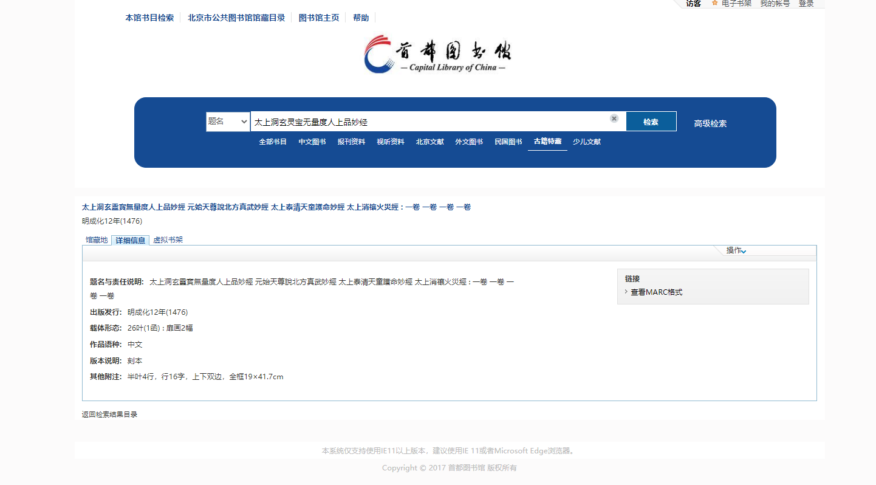Open the 题名 search field dropdown
Screen dimensions: 876x485
(228, 122)
